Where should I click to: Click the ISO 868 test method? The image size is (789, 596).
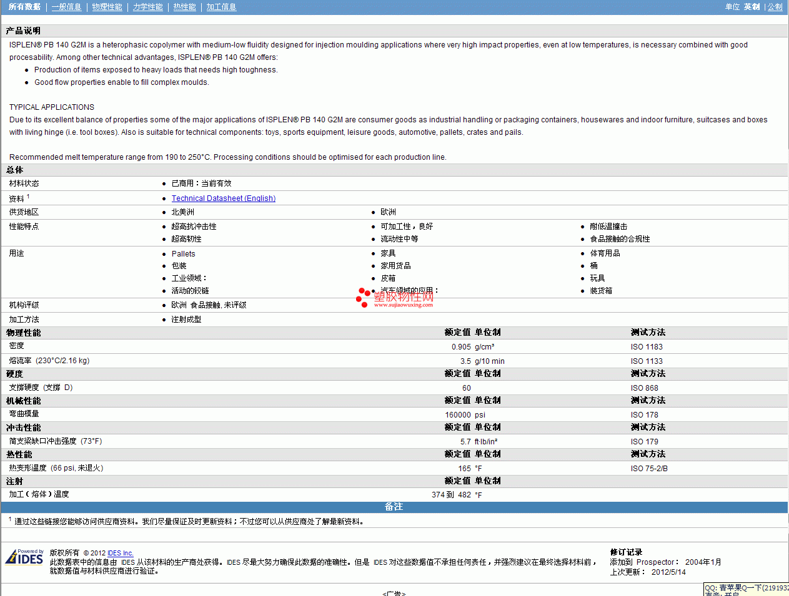point(644,388)
